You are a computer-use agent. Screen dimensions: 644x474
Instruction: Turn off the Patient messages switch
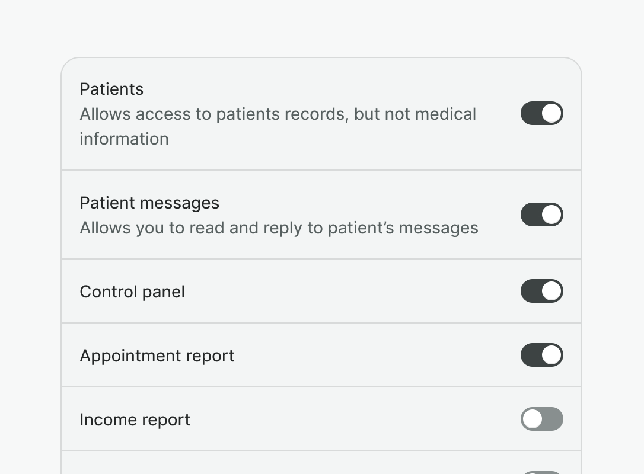541,214
